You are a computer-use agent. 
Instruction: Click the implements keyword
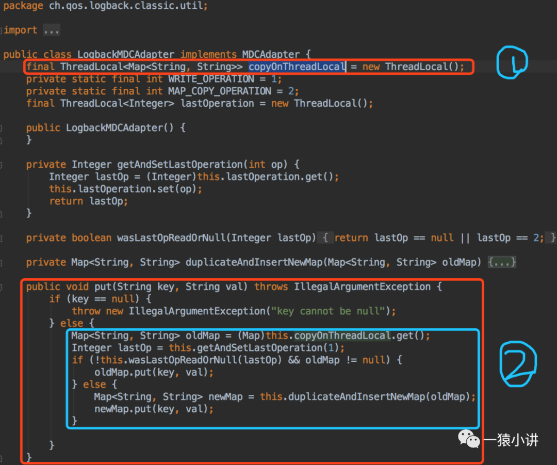coord(208,54)
